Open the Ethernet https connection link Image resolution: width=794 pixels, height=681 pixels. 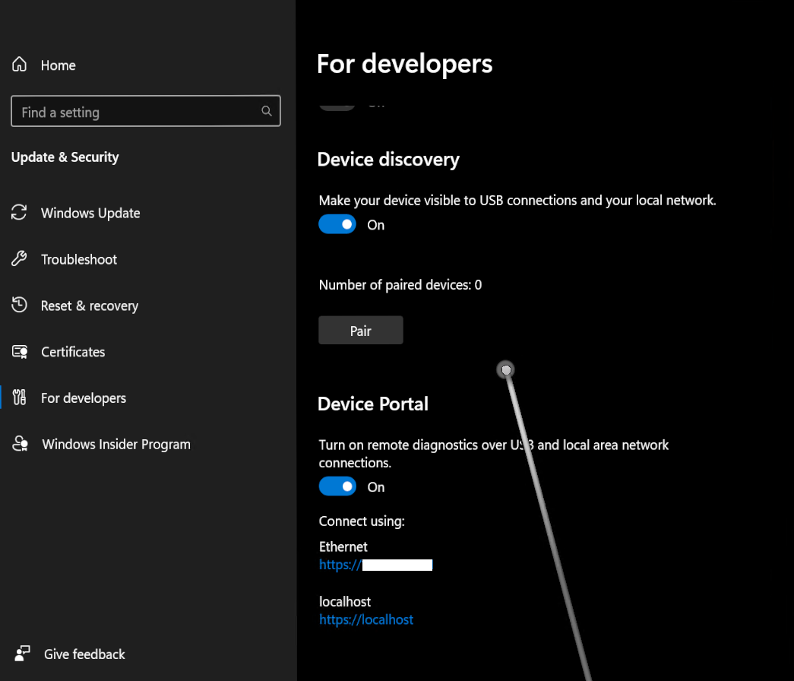(x=375, y=565)
